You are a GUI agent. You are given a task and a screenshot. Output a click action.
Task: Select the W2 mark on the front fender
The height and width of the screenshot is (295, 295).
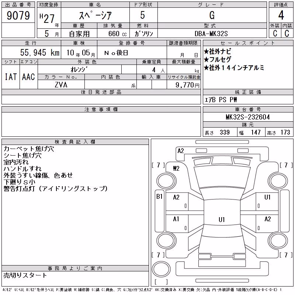point(176,168)
